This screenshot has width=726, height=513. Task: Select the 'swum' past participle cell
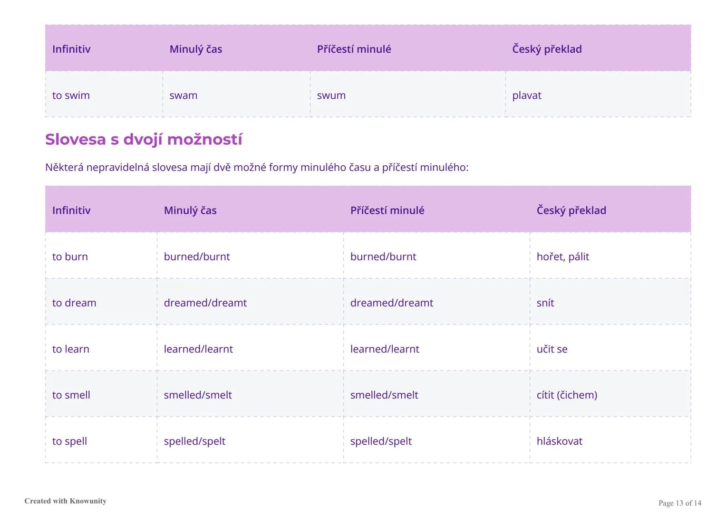point(331,95)
